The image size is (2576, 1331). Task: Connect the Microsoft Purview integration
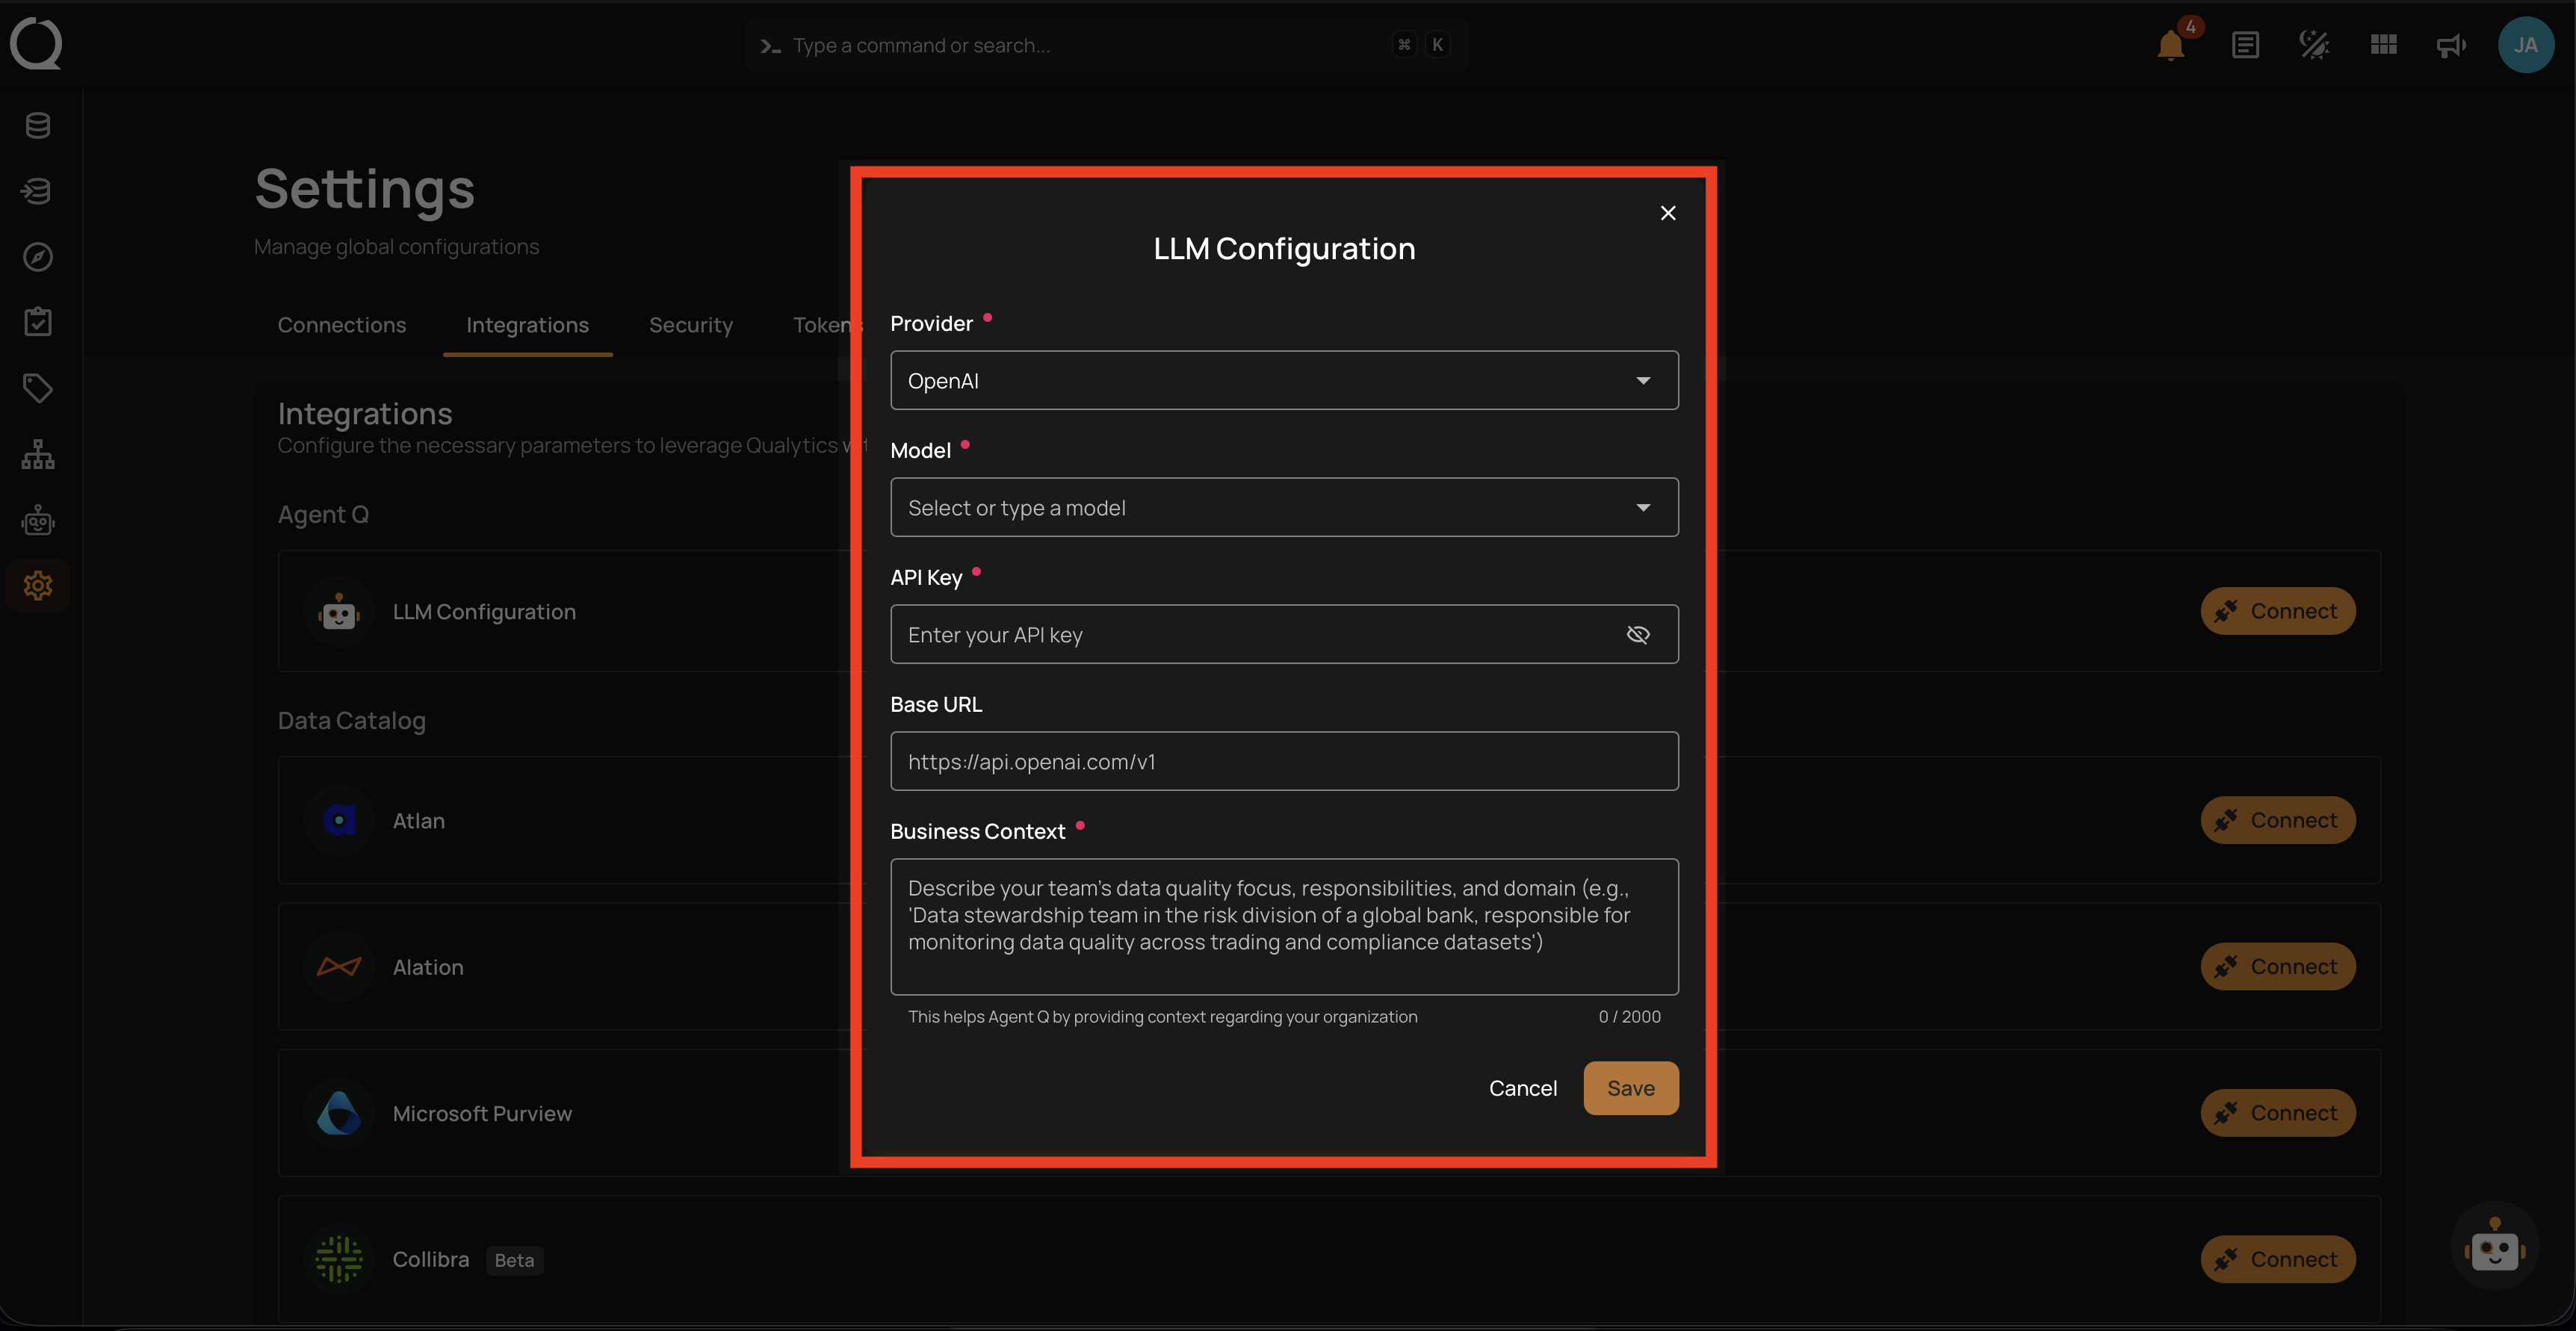[2278, 1113]
